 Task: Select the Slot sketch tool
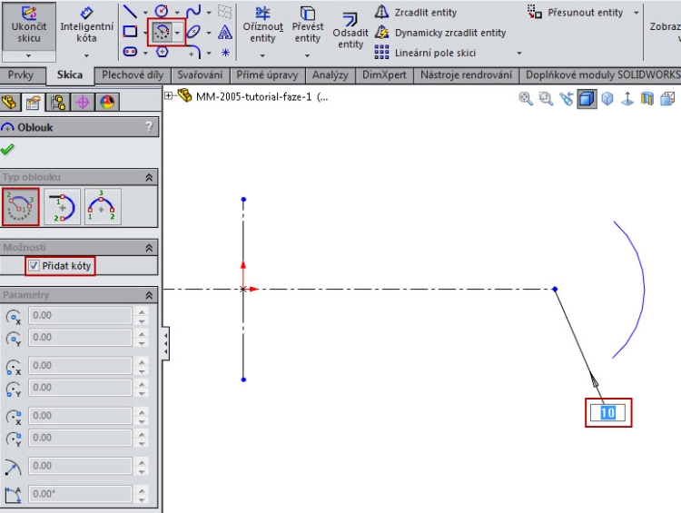pyautogui.click(x=130, y=52)
